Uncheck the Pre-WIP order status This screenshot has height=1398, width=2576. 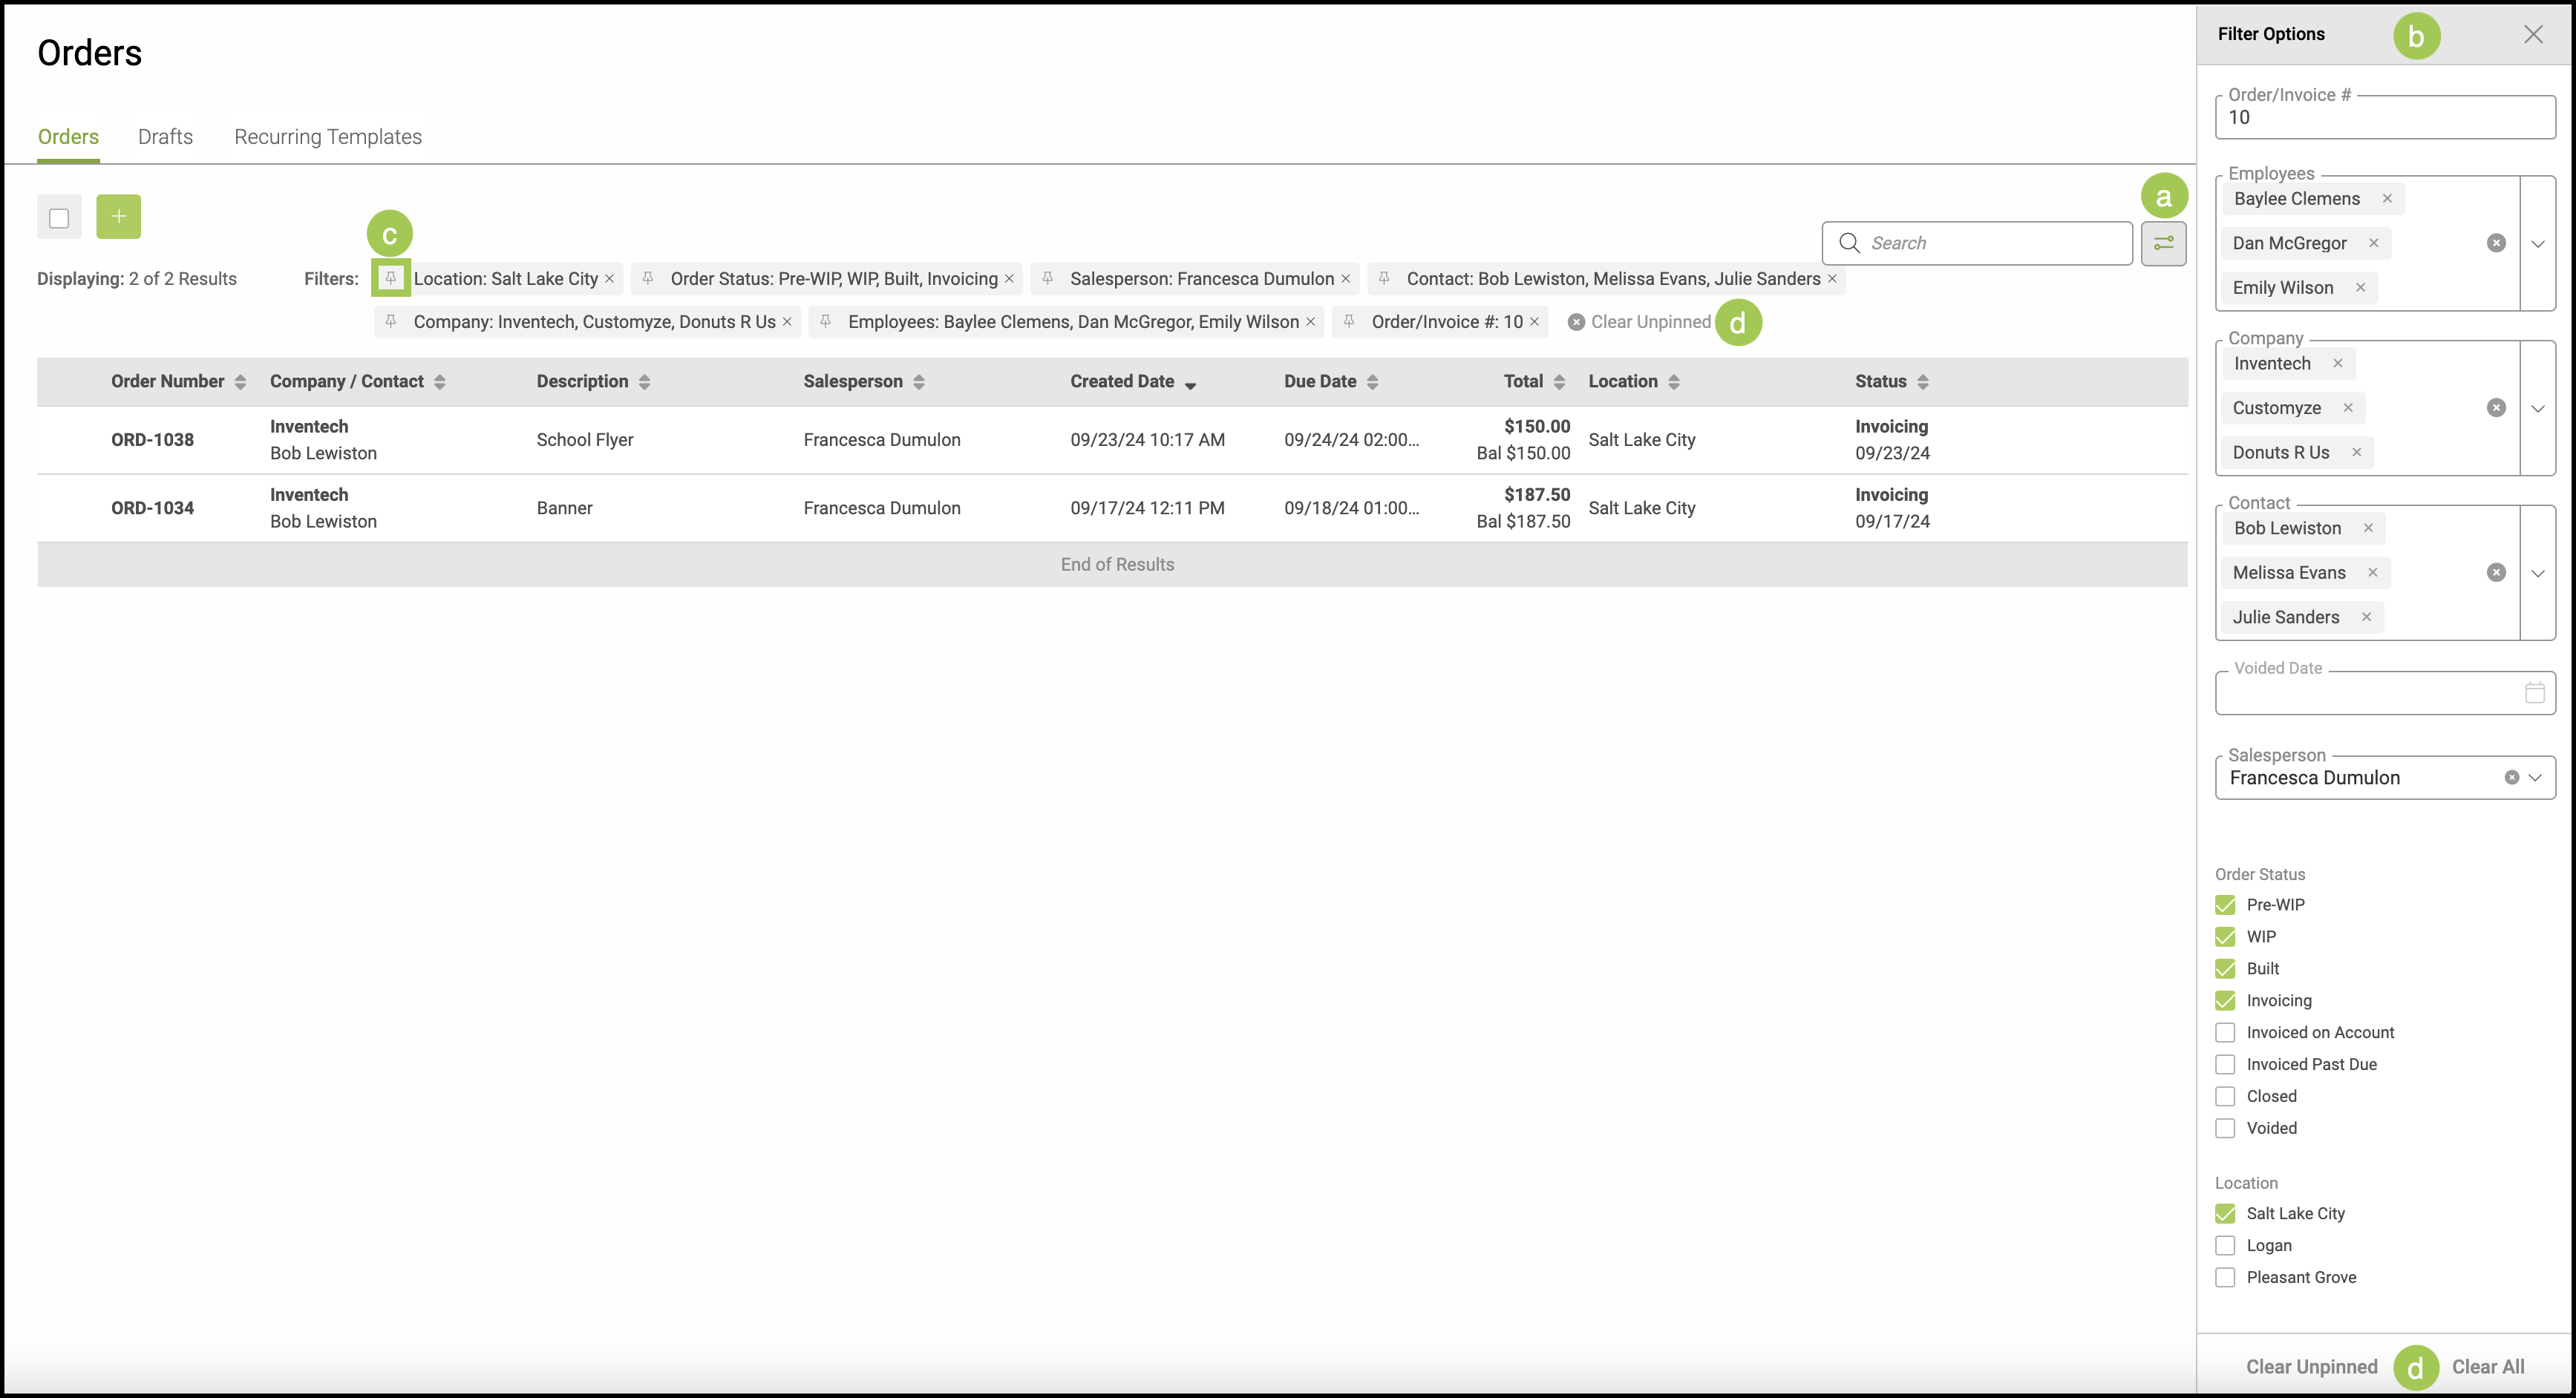coord(2225,905)
